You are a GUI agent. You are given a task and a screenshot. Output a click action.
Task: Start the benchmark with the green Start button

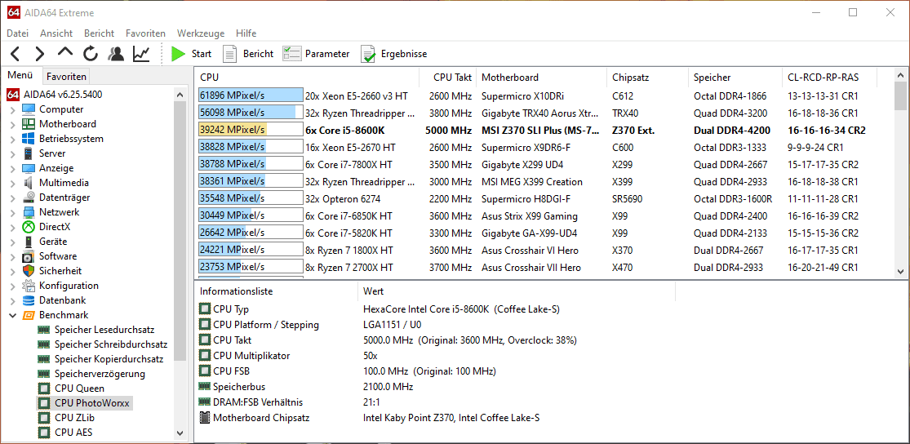(191, 54)
